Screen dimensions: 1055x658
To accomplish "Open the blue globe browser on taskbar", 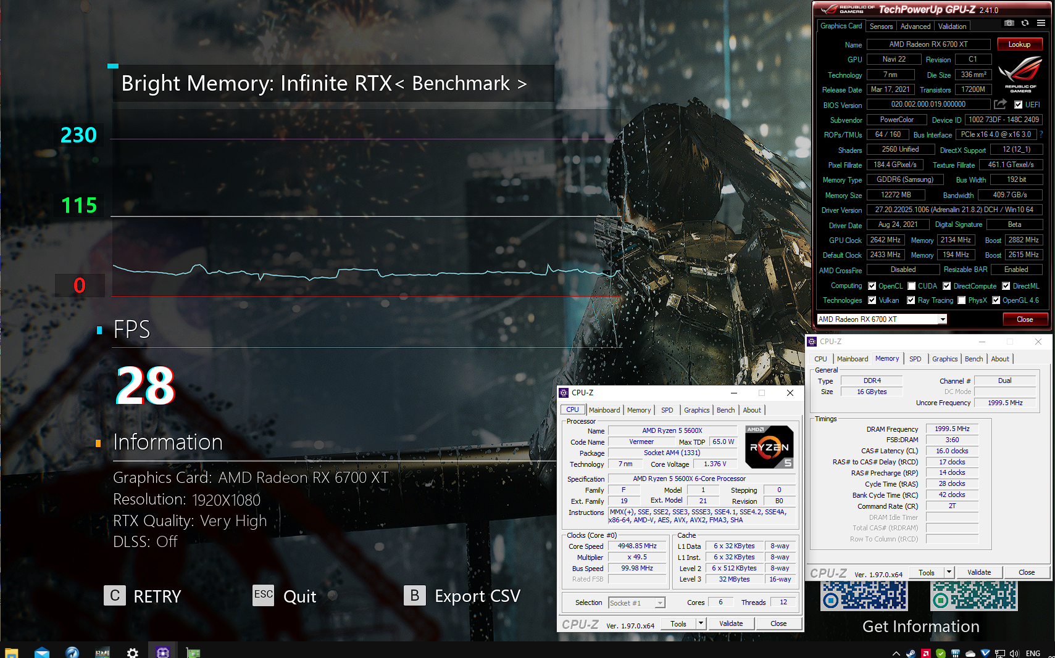I will [72, 652].
